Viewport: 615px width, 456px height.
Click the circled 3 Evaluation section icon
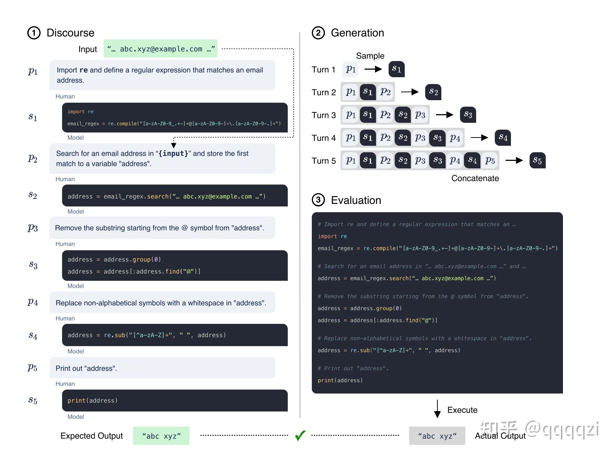point(319,200)
